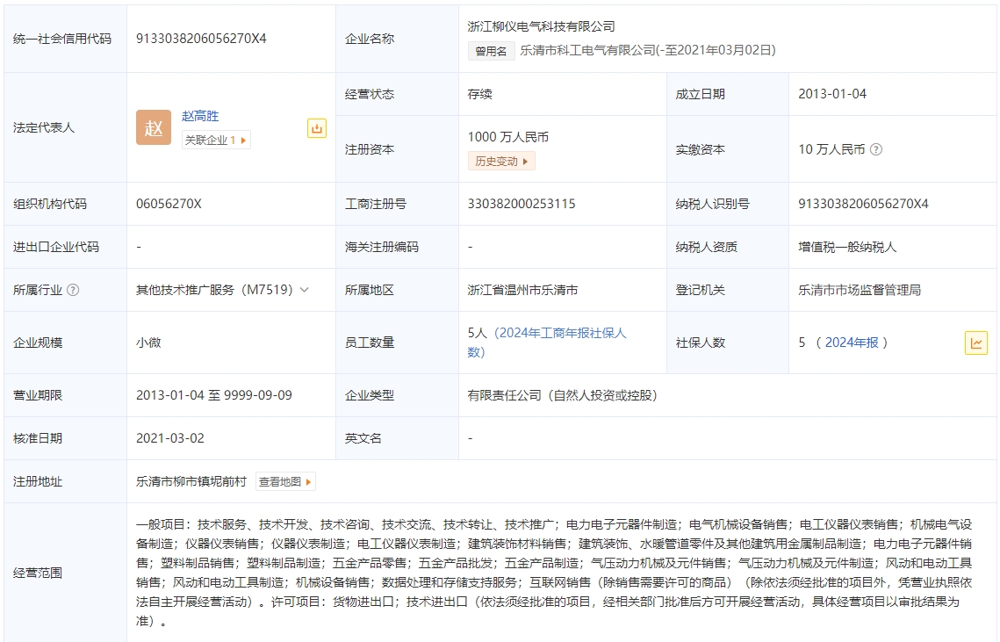Click registered address 乐清市柳市镇坭前村

(191, 482)
